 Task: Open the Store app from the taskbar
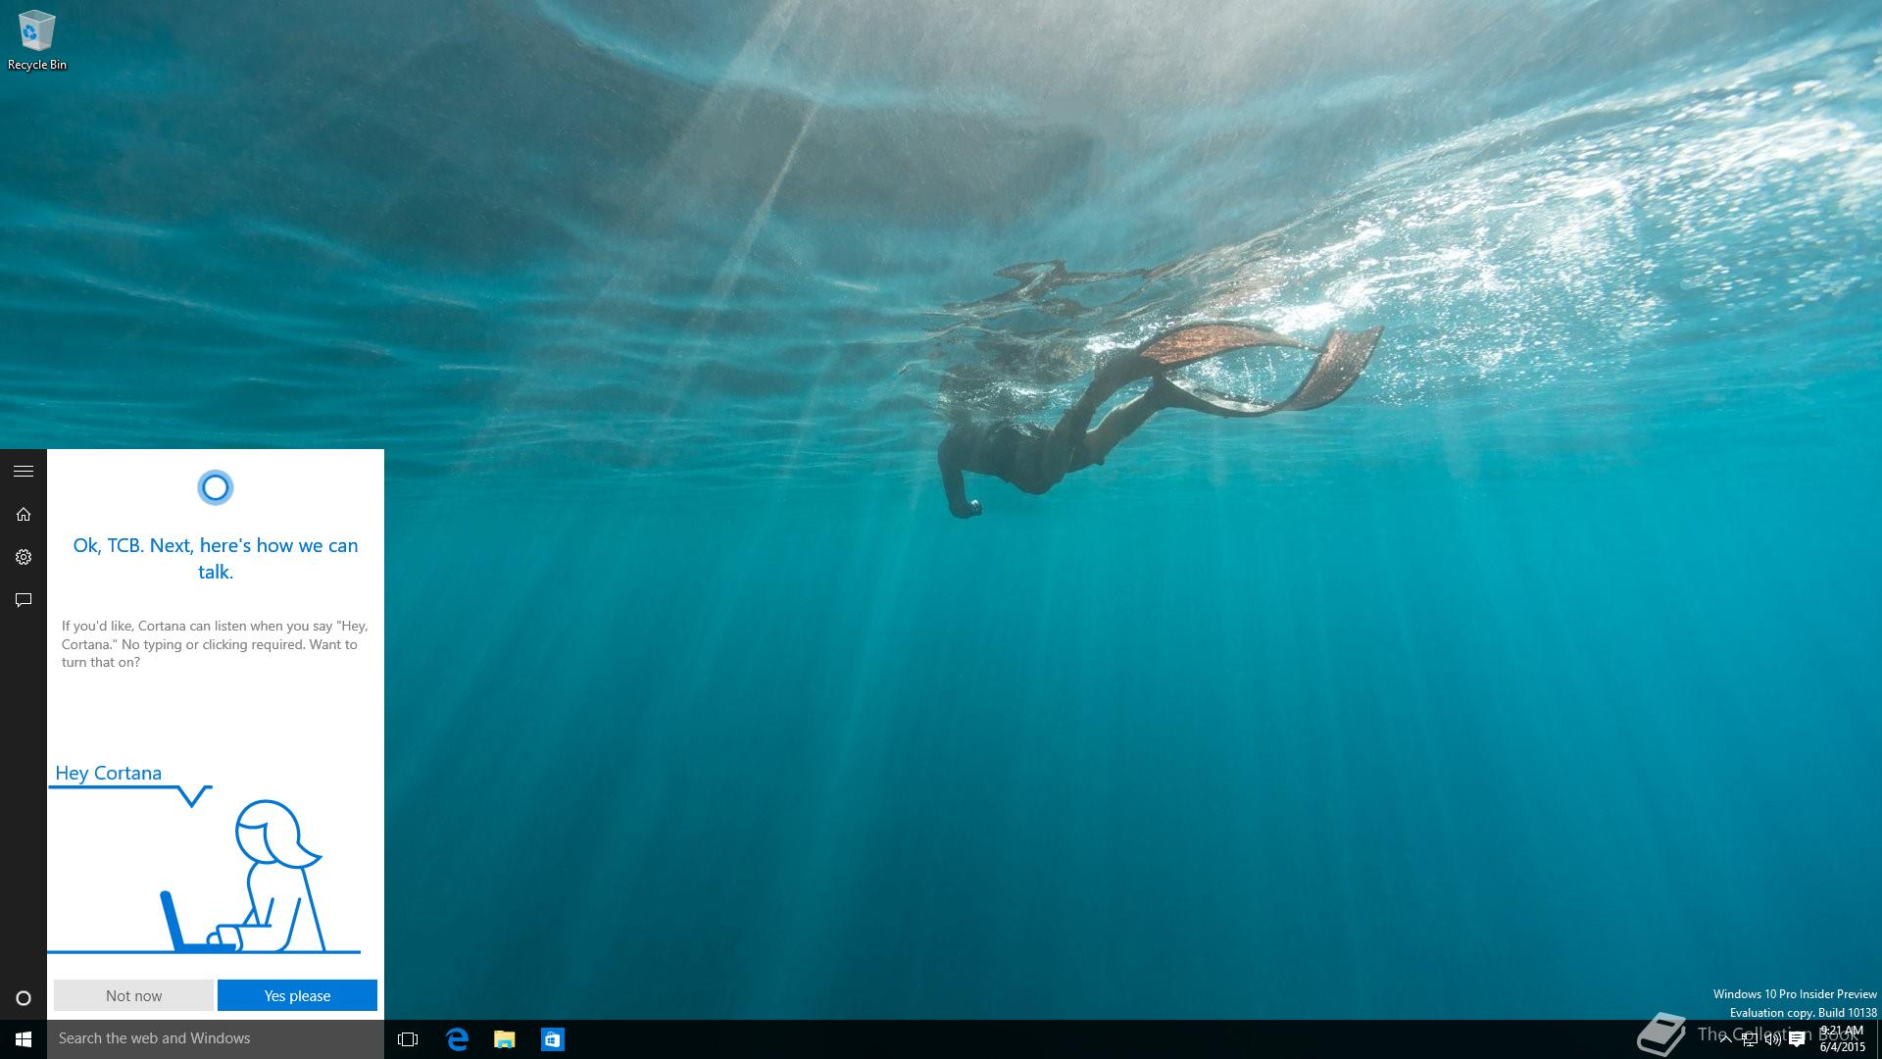(552, 1038)
